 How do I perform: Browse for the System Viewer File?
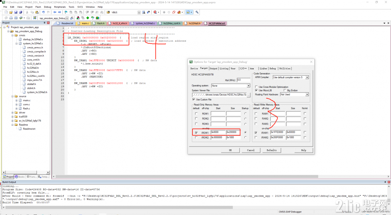(x=248, y=95)
